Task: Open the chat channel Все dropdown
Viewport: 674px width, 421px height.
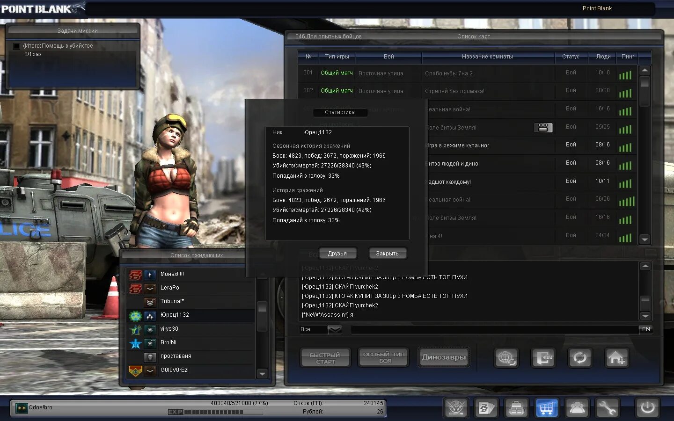Action: (335, 329)
